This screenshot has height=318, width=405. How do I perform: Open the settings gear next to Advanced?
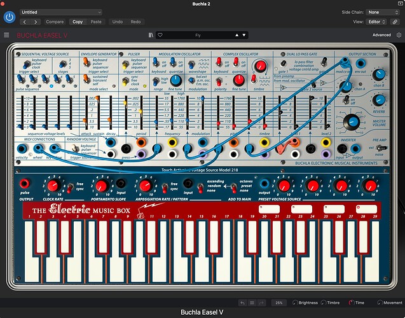399,35
